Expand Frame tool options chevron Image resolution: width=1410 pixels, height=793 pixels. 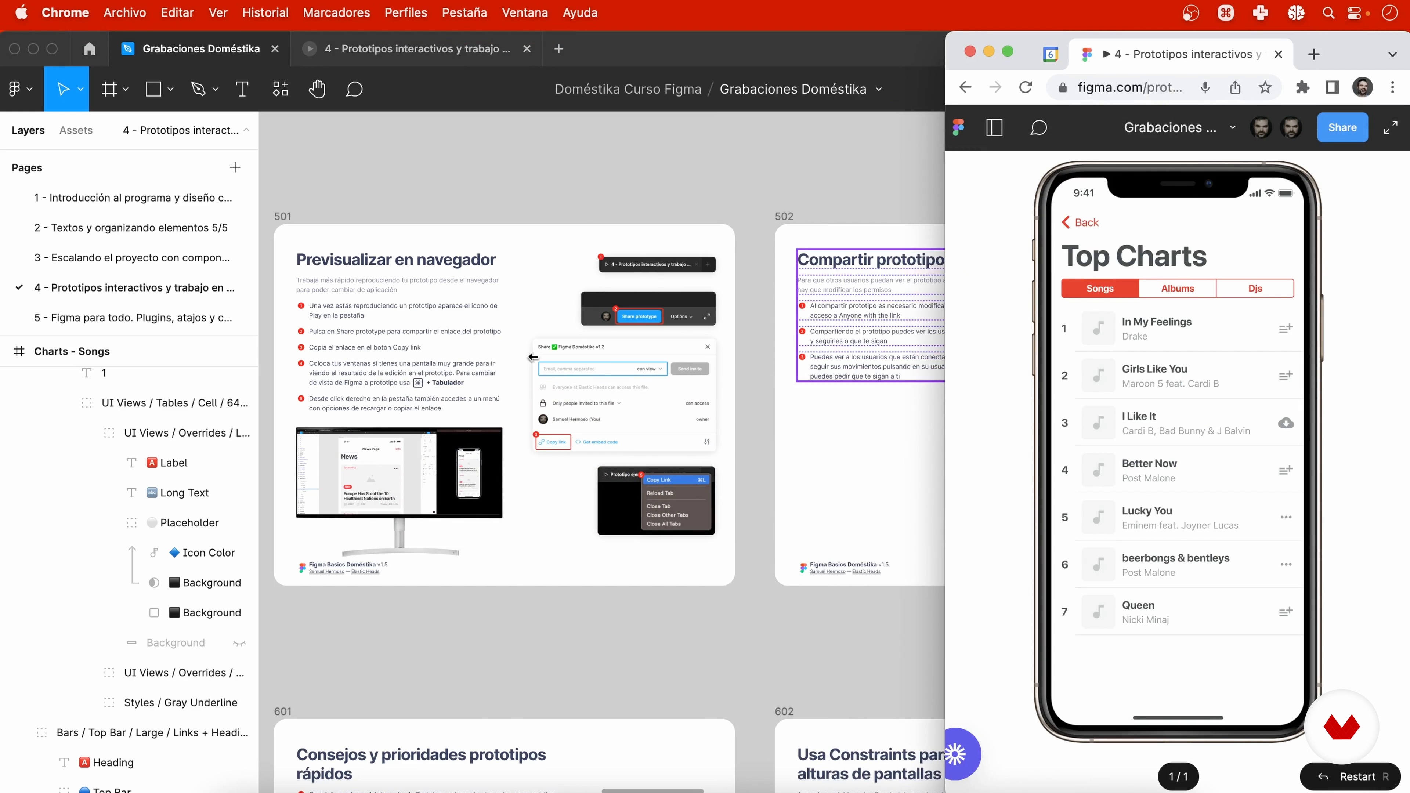[x=125, y=89]
